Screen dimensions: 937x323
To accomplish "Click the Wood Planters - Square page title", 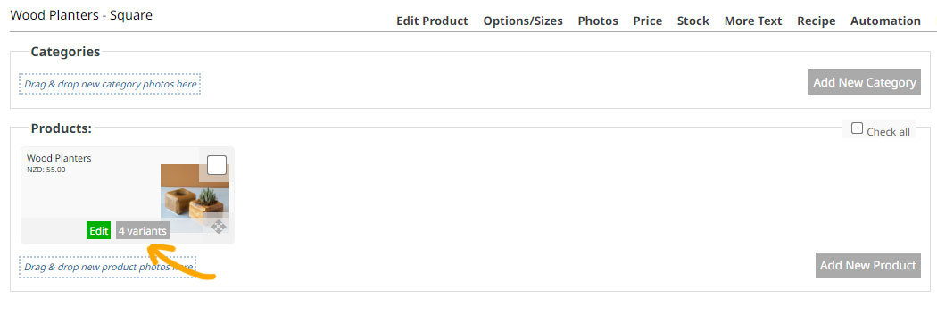I will click(81, 15).
